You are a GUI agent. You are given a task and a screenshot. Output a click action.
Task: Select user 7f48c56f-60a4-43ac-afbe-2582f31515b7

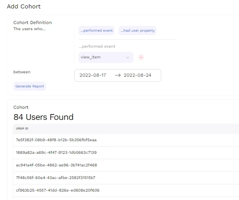point(56,178)
